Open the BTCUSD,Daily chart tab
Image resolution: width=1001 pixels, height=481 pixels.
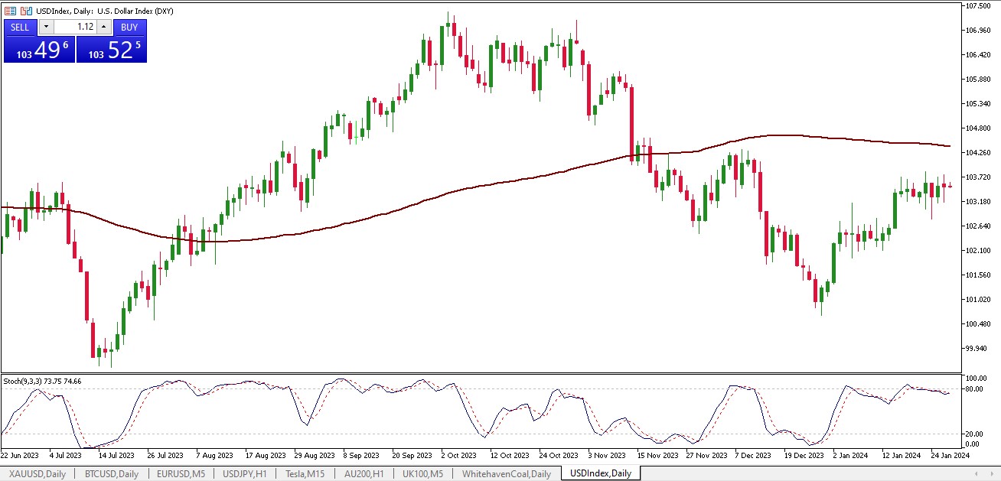(x=111, y=473)
